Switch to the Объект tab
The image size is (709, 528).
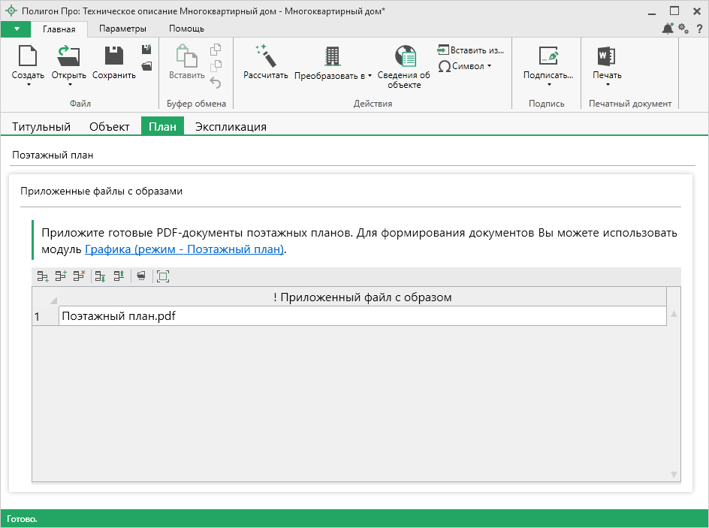[x=110, y=127]
